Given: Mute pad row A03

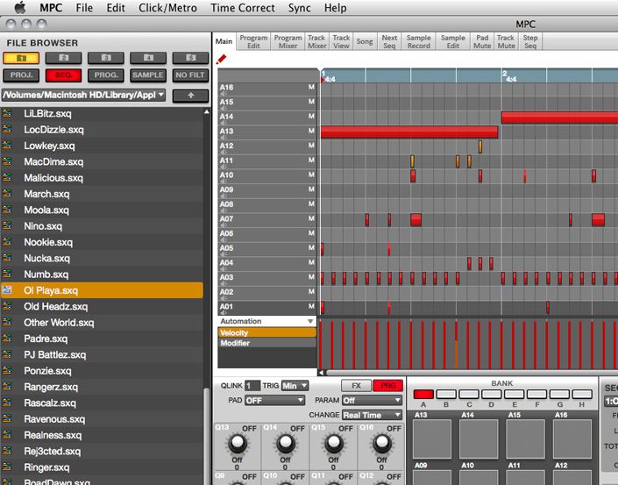Looking at the screenshot, I should (x=311, y=277).
